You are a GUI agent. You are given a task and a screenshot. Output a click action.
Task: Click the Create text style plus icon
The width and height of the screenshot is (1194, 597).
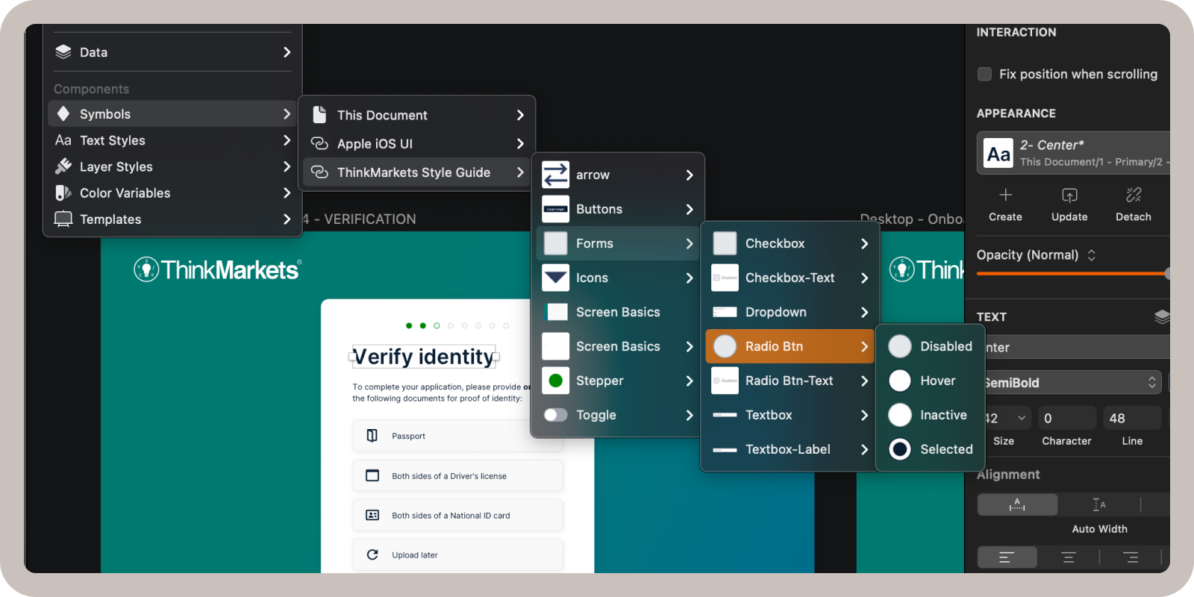click(1005, 195)
